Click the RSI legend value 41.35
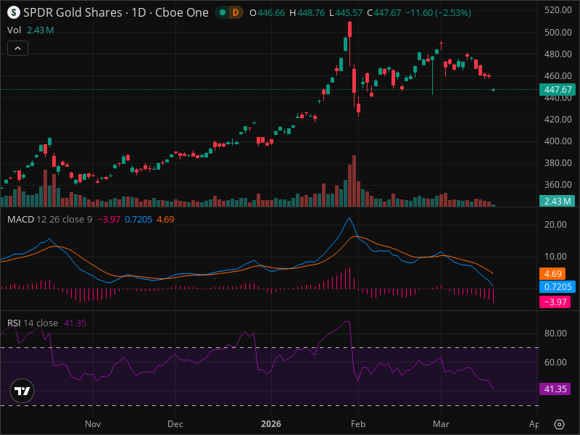The height and width of the screenshot is (435, 580). point(75,323)
